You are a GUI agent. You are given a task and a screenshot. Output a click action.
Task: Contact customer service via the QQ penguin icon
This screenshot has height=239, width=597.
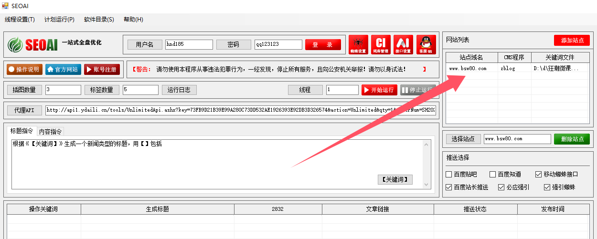(426, 45)
